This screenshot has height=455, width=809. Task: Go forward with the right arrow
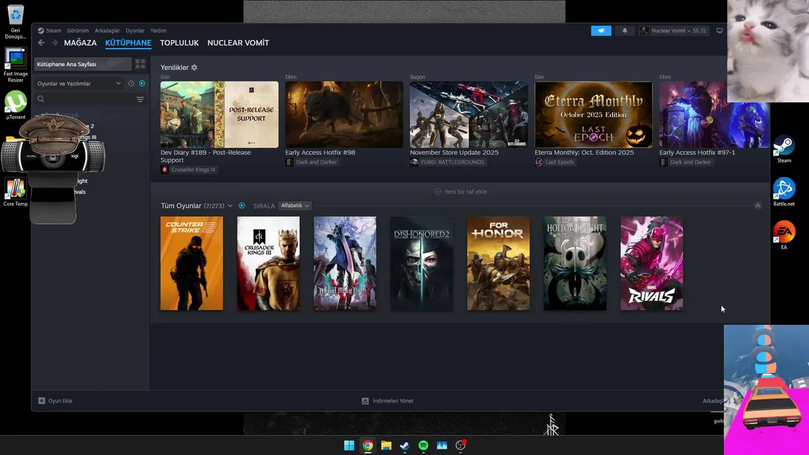coord(55,43)
